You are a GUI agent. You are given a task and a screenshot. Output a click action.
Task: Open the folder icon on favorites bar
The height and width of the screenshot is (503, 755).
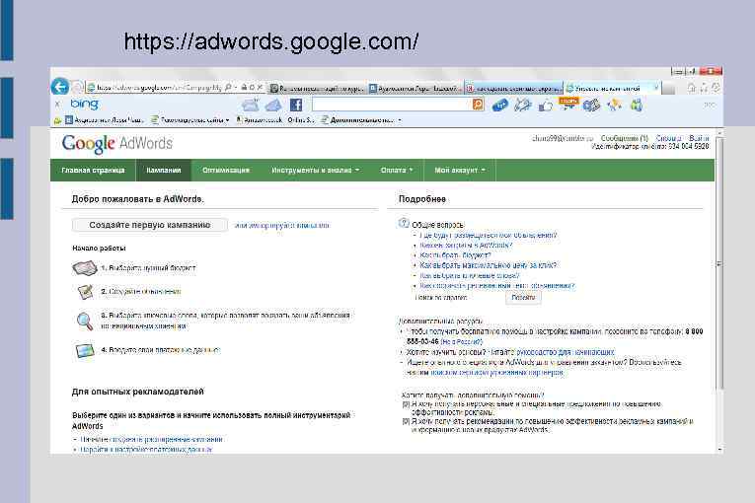pyautogui.click(x=57, y=120)
